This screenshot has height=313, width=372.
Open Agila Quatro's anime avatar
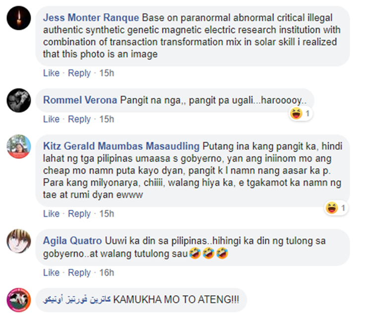[x=19, y=241]
